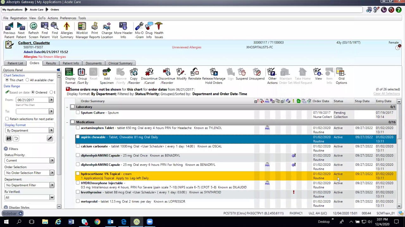Click Change Location icon

[x=107, y=30]
